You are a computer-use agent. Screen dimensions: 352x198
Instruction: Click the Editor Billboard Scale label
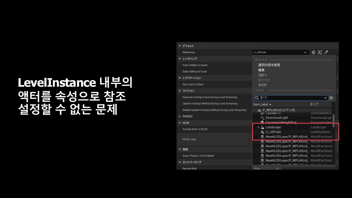[195, 71]
